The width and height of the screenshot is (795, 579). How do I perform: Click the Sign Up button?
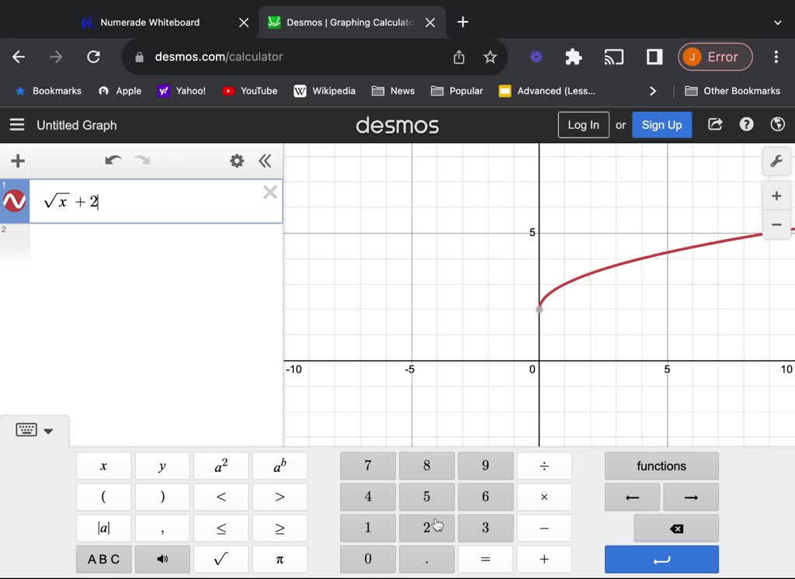661,124
